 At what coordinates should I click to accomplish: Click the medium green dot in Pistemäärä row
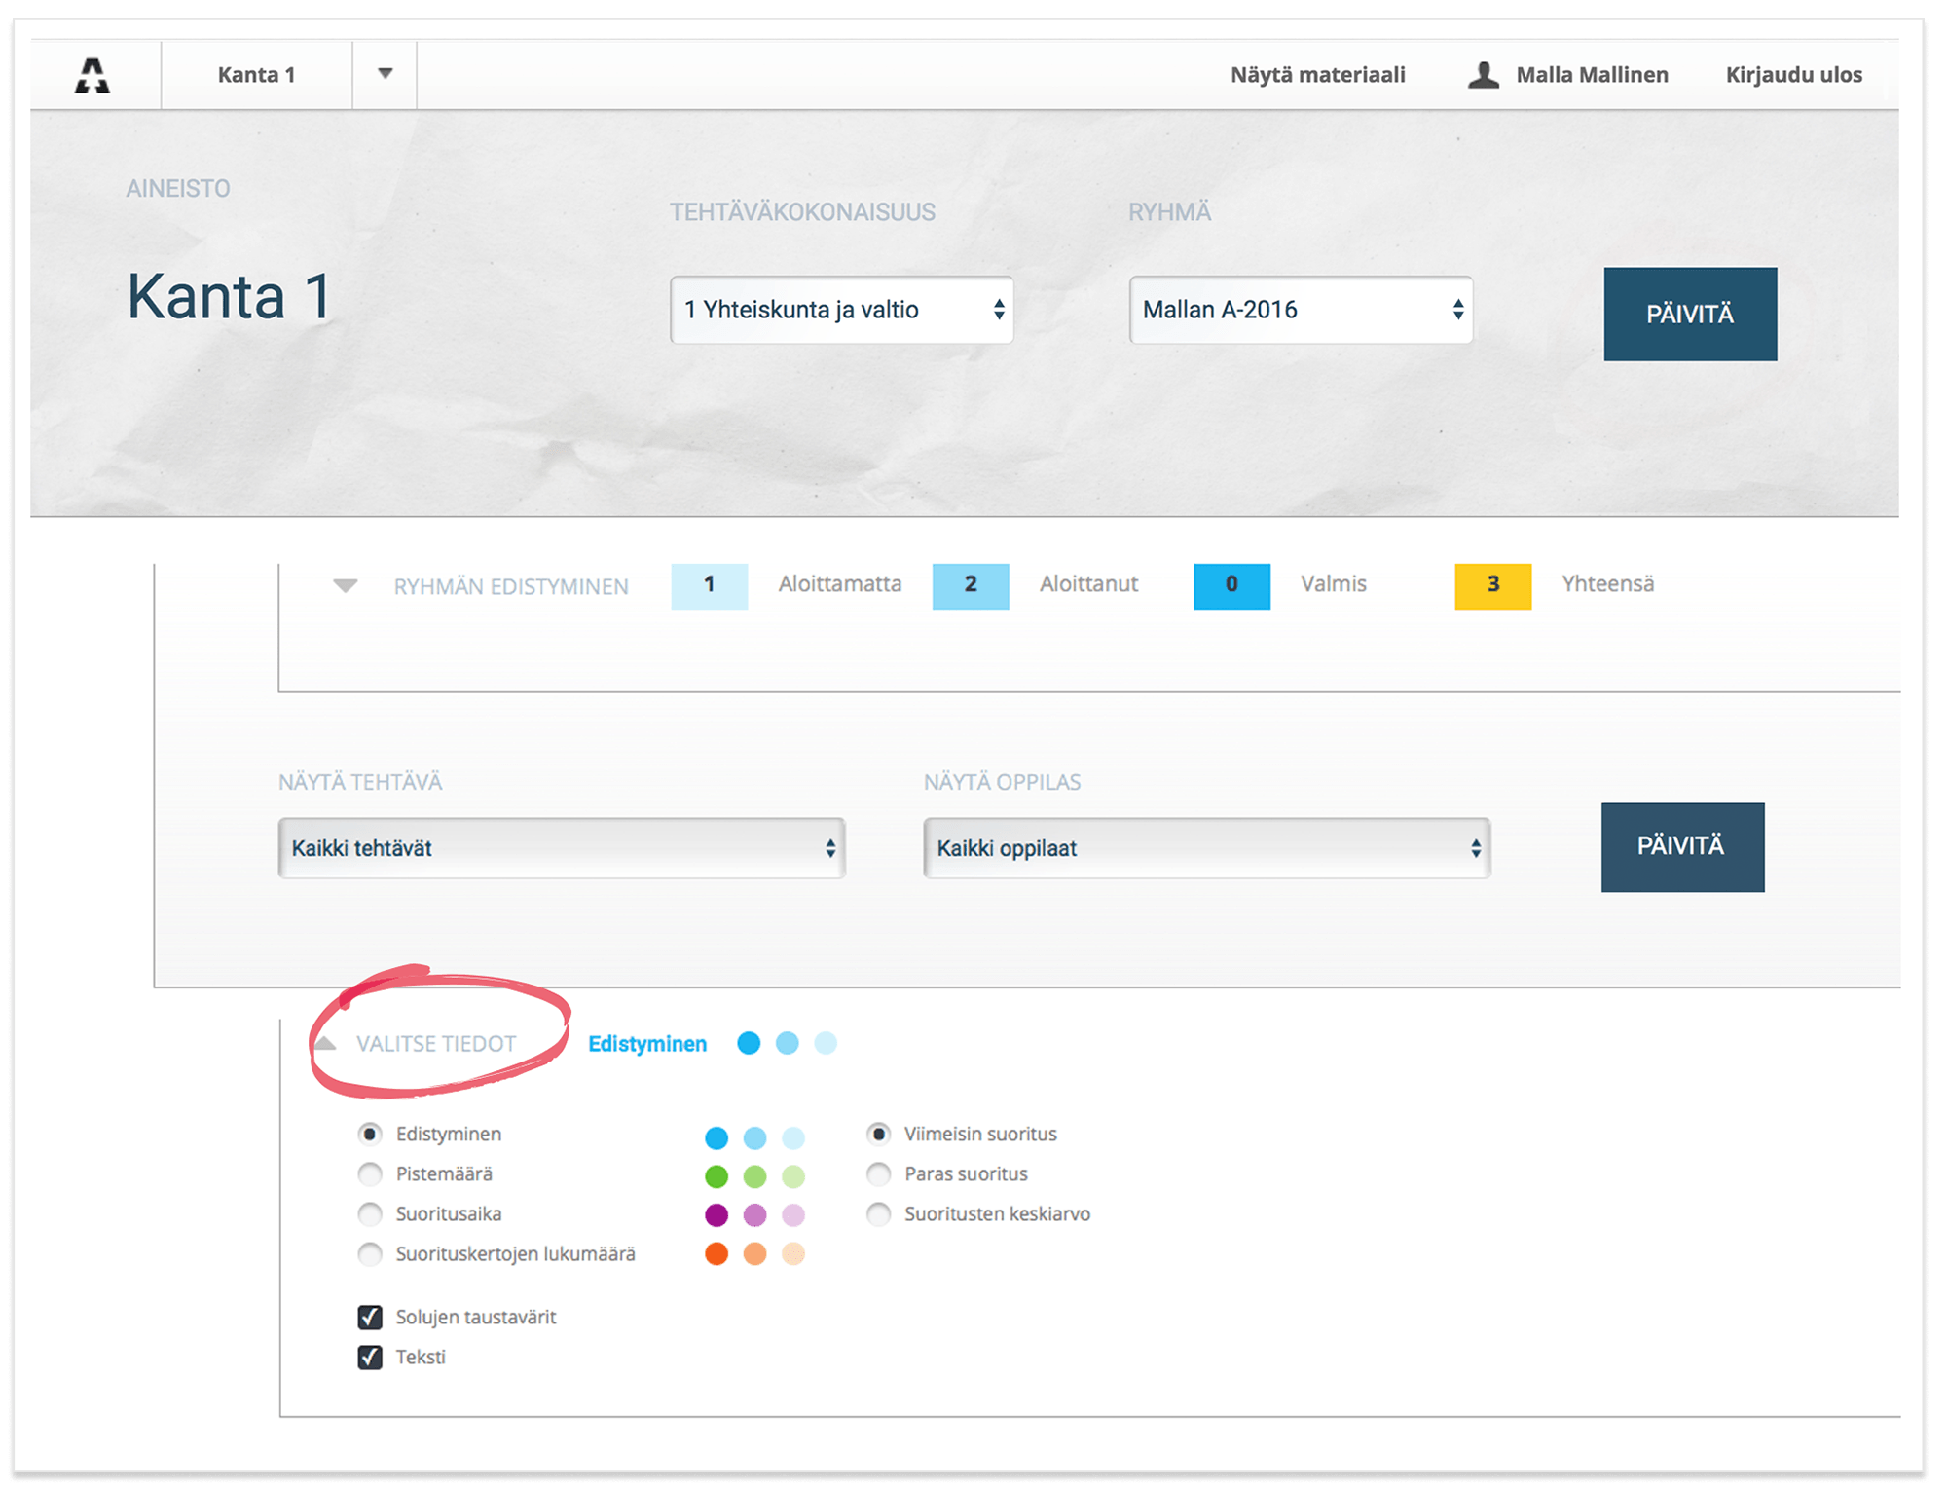(x=754, y=1176)
